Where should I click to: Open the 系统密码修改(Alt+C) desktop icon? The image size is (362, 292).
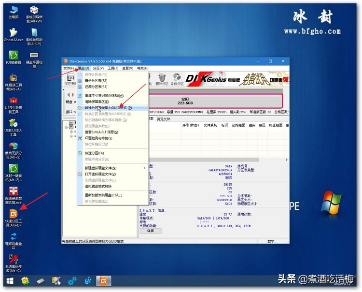tap(14, 263)
